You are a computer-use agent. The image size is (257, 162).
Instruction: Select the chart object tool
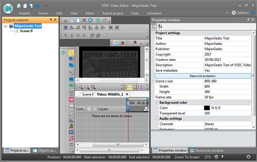(71, 120)
